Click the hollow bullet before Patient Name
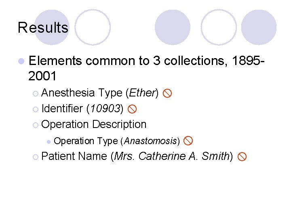The width and height of the screenshot is (291, 218). 36,157
